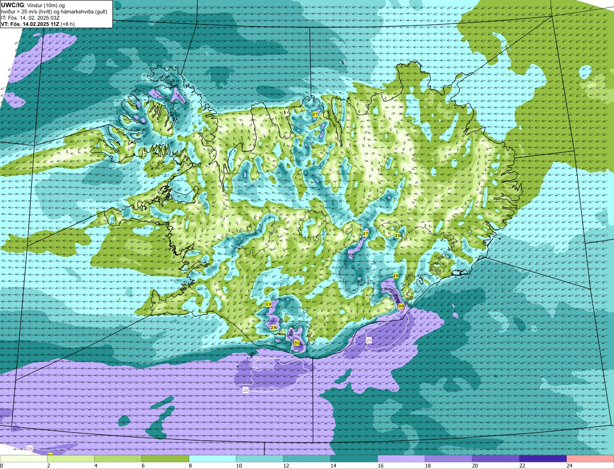Viewport: 614px width, 469px height.
Task: Click the yellow 30 max gust label
Action: pyautogui.click(x=401, y=306)
